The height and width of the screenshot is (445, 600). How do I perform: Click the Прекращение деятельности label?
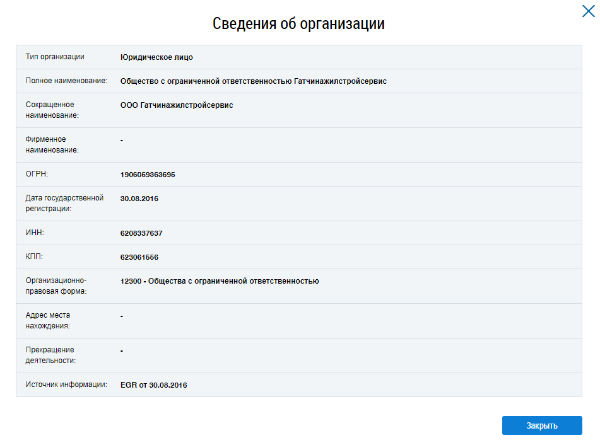pyautogui.click(x=50, y=355)
